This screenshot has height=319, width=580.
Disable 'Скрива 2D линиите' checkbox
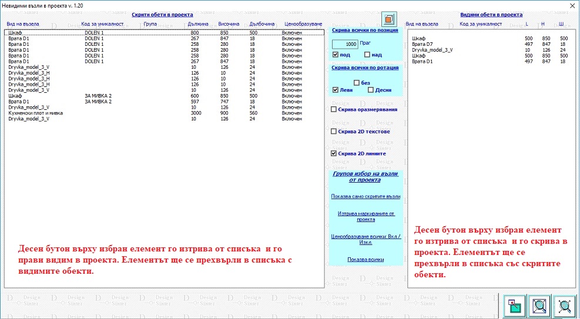click(x=334, y=153)
